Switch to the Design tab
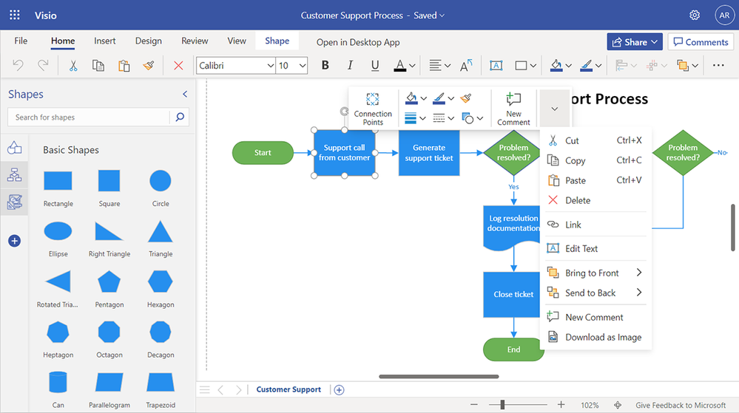The image size is (739, 413). [x=149, y=41]
